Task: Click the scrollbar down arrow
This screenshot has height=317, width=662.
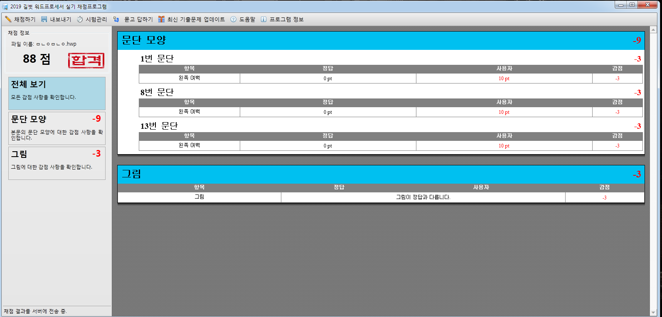Action: point(653,312)
